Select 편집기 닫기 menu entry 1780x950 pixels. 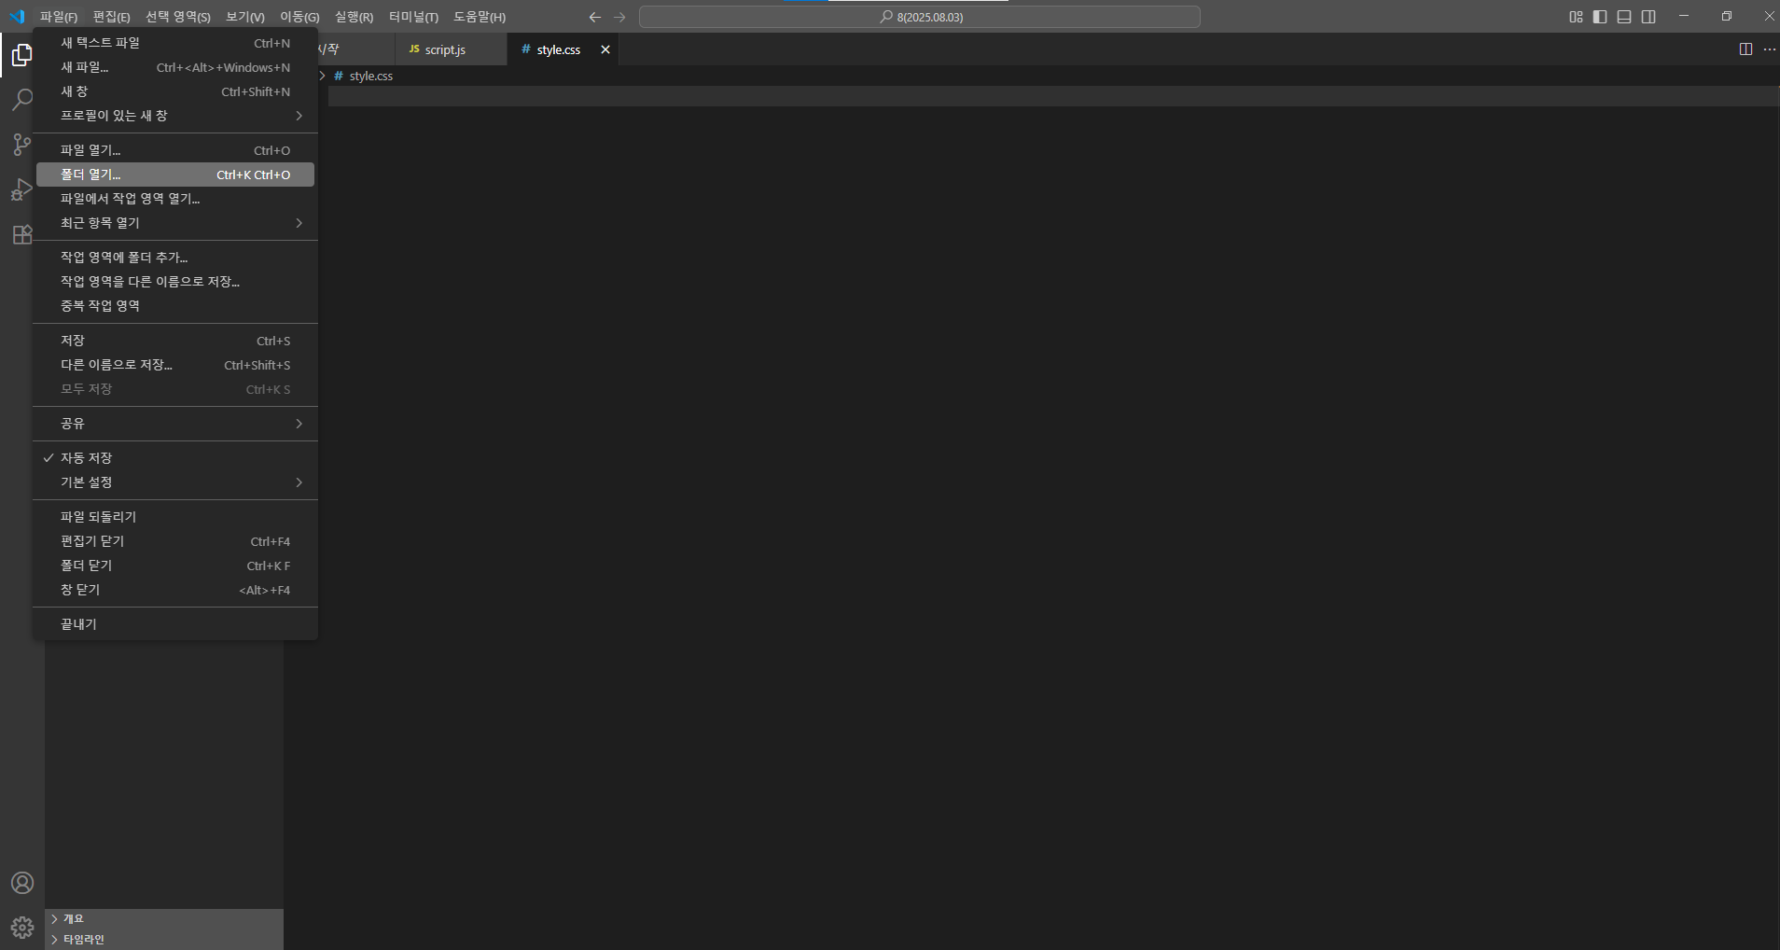pos(175,541)
